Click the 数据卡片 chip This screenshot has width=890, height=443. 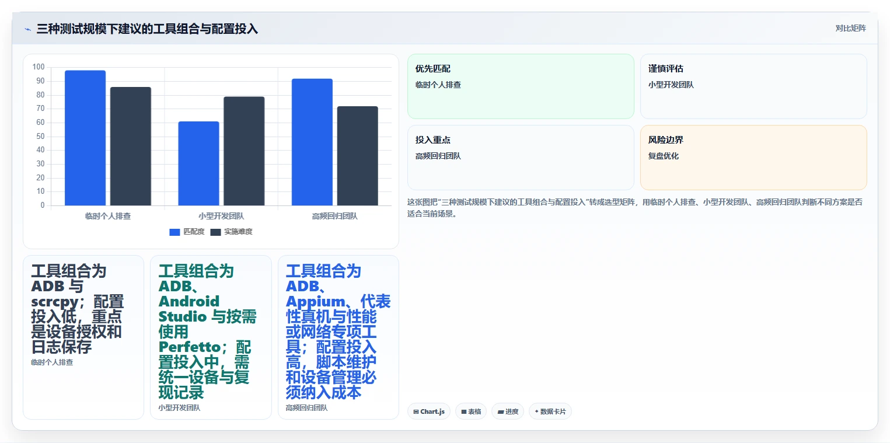coord(550,411)
